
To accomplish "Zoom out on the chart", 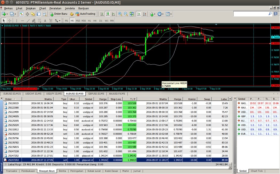I will pyautogui.click(x=126, y=14).
